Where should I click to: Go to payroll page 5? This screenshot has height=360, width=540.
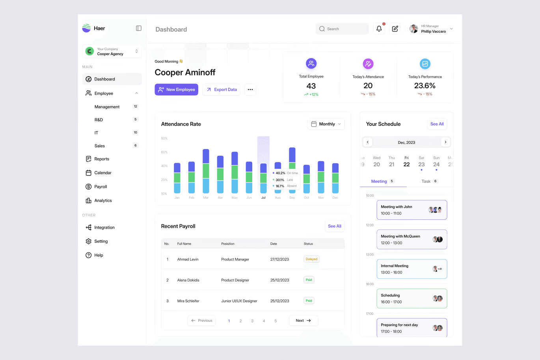tap(276, 321)
